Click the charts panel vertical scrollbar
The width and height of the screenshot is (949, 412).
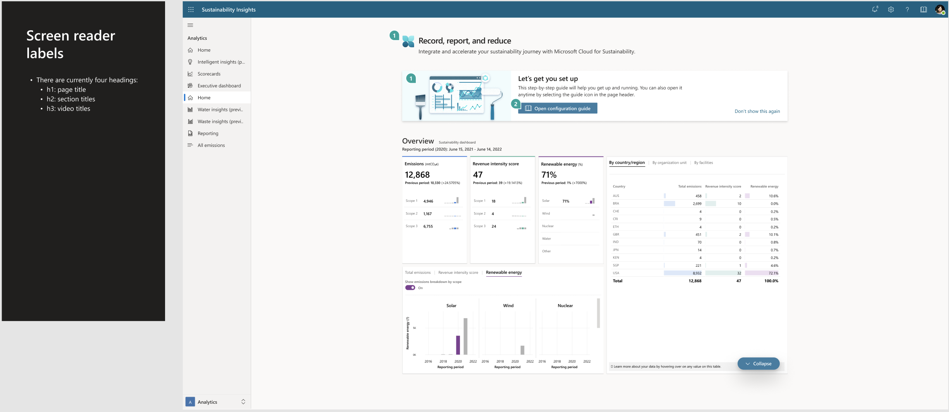click(x=598, y=313)
